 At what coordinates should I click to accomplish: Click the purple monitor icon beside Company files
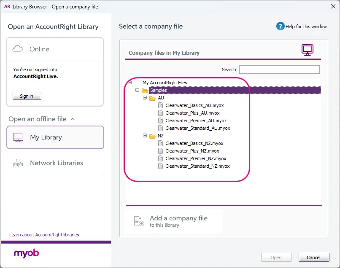[307, 50]
